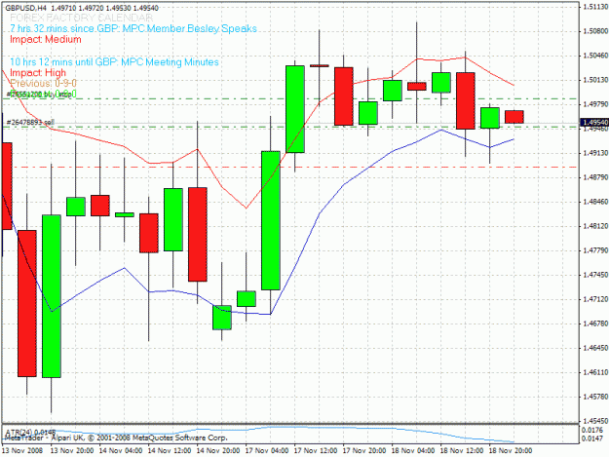Click the 1.50460 price scale label
This screenshot has height=457, width=609.
coord(595,56)
